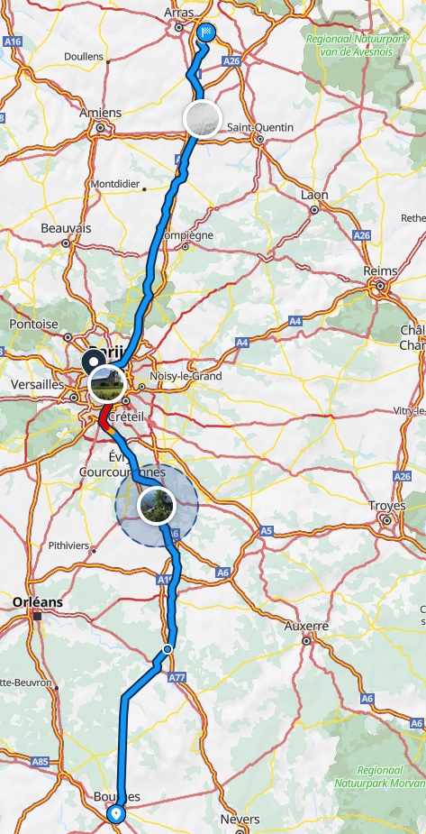Image resolution: width=426 pixels, height=834 pixels.
Task: Select the blue start pin at Bourges
Action: [x=115, y=814]
